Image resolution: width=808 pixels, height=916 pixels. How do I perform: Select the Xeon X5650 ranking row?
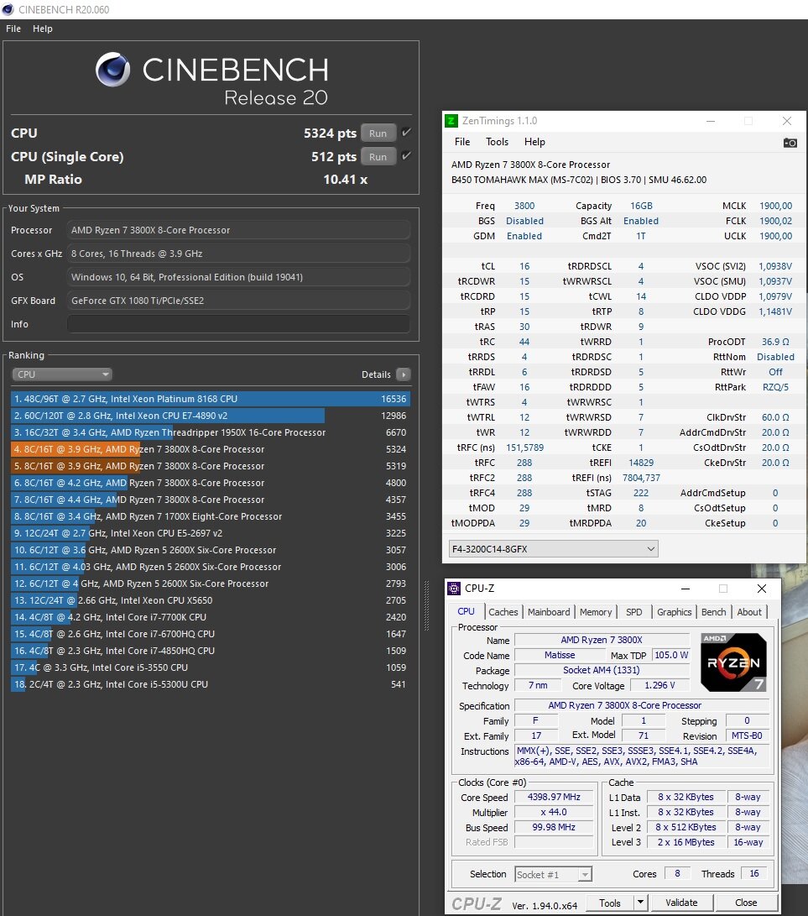(210, 600)
